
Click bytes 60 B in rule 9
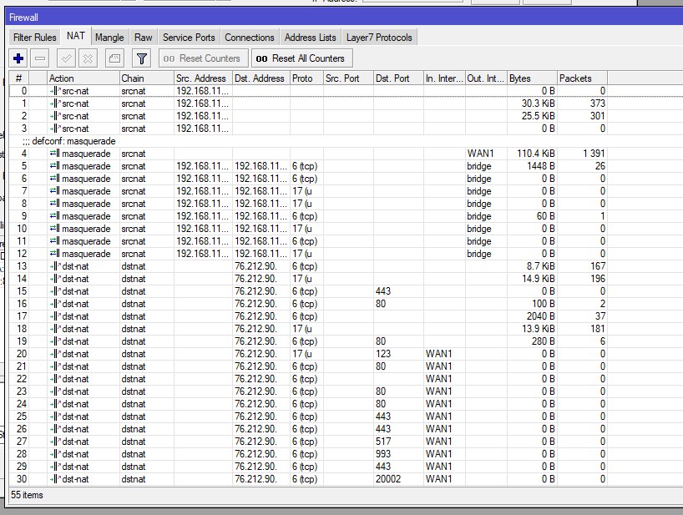click(x=546, y=216)
